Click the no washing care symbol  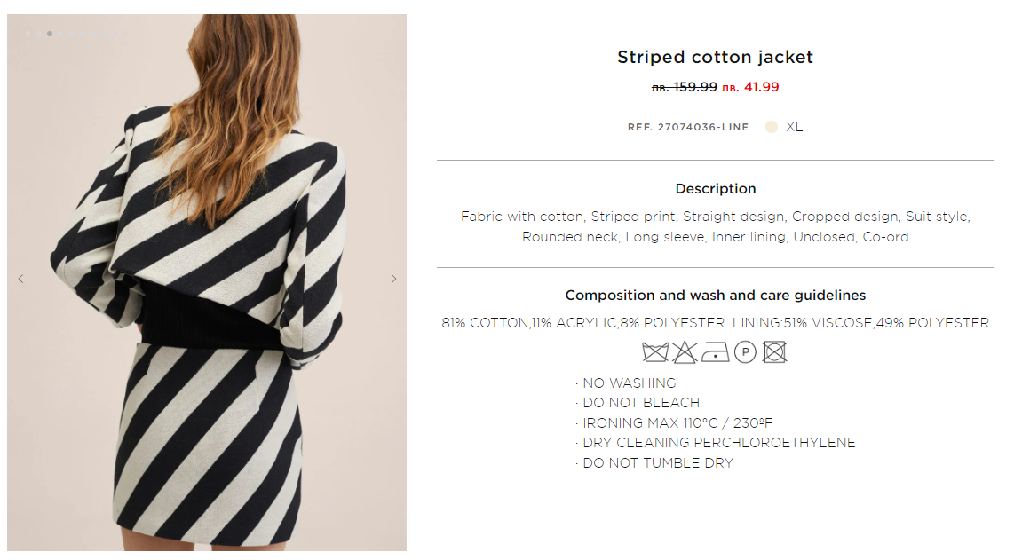coord(655,353)
